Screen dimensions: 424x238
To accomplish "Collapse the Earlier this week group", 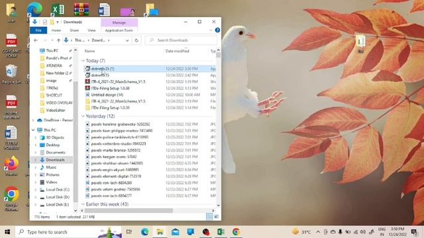I will (x=83, y=204).
